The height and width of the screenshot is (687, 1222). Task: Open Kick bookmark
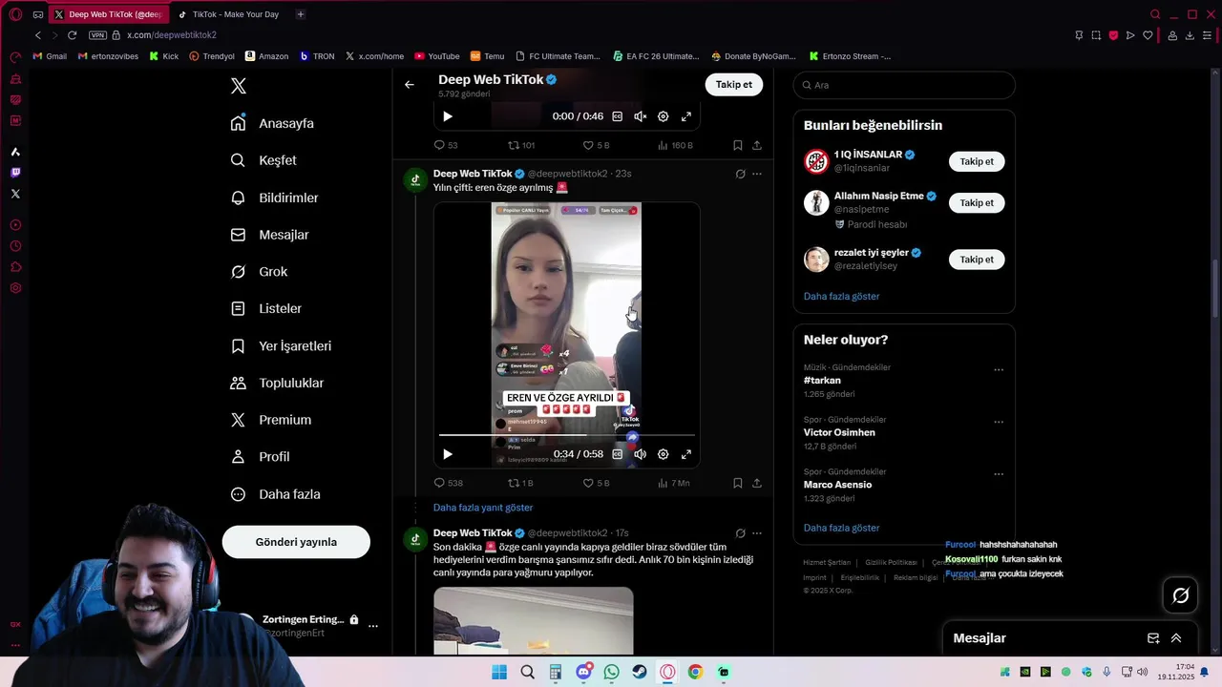pyautogui.click(x=163, y=56)
